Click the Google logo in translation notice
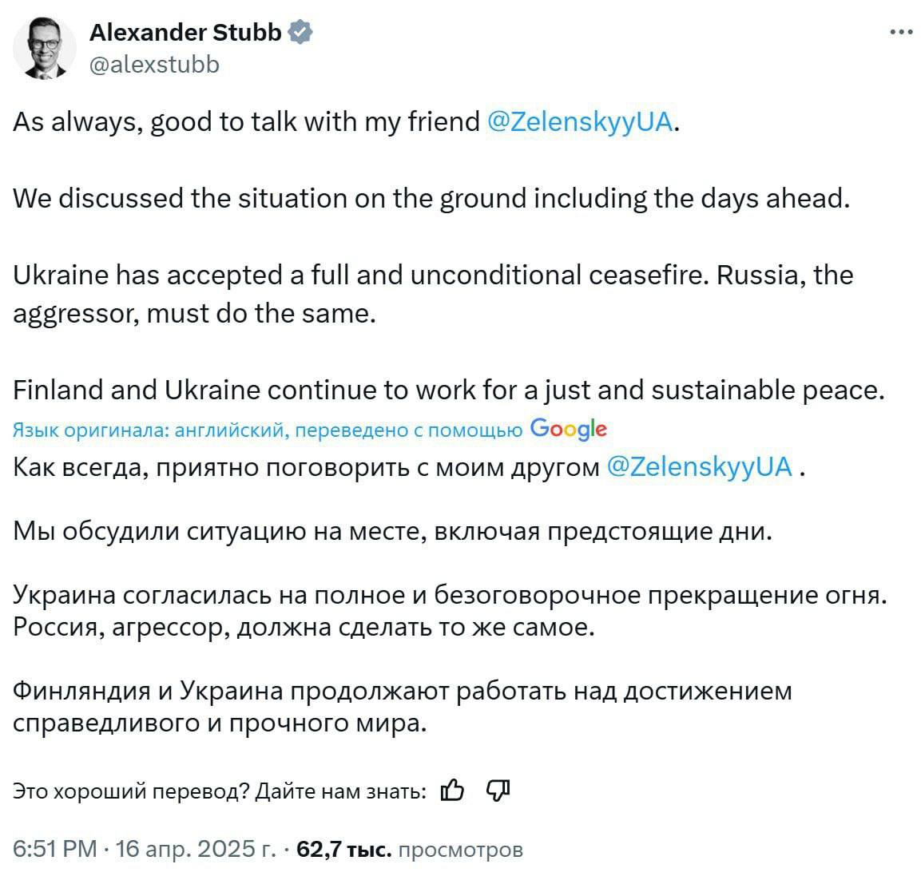The height and width of the screenshot is (880, 921). tap(568, 429)
